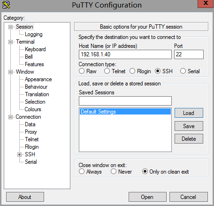Open the Logging category
The width and height of the screenshot is (214, 206).
[34, 34]
